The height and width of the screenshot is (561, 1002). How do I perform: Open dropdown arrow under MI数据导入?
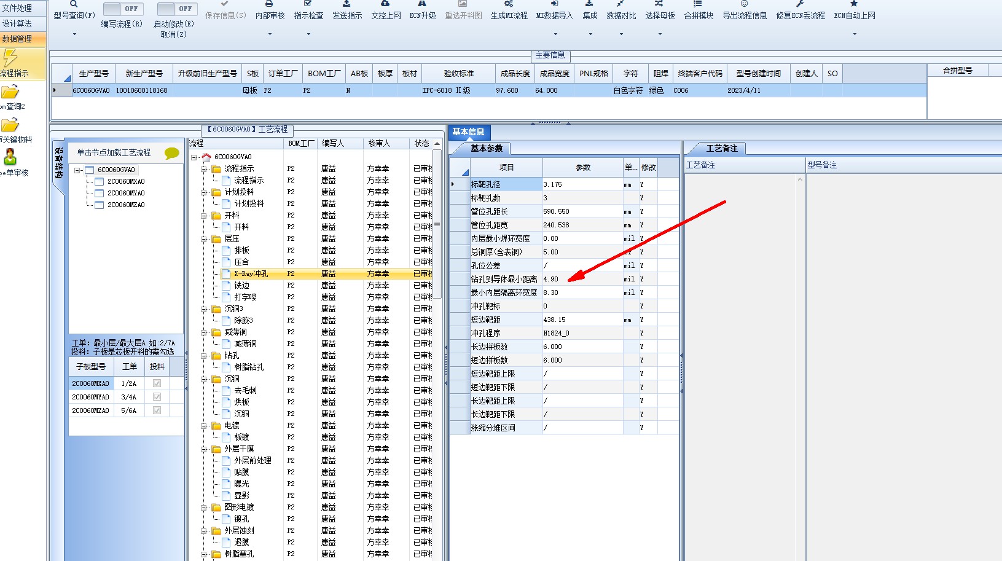(555, 34)
